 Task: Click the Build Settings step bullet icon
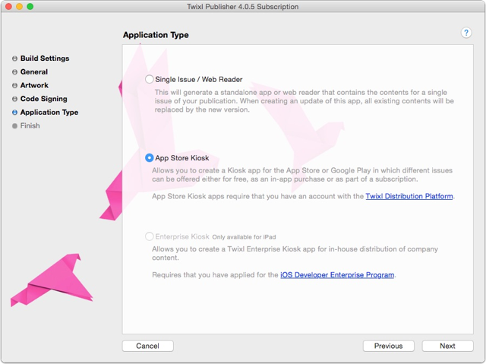tap(14, 59)
